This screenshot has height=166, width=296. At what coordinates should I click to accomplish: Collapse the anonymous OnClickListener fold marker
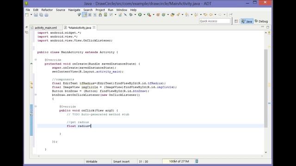36,95
